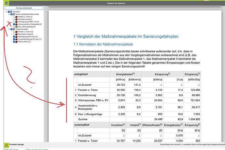This screenshot has width=225, height=150.
Task: Collapse the weitere Varianten branch
Action: (x=9, y=29)
